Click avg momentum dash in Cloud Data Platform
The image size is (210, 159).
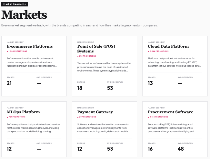(180, 83)
